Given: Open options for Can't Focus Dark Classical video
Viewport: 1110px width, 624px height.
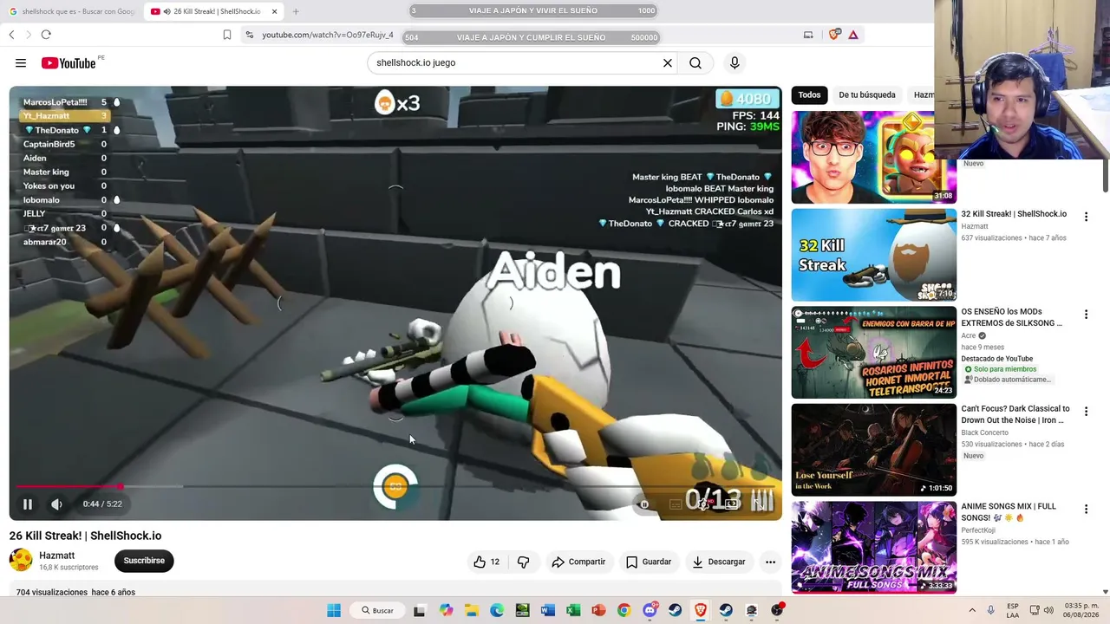Looking at the screenshot, I should [1086, 412].
